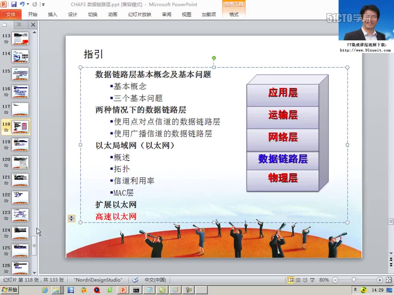Undo the last action

[22, 4]
